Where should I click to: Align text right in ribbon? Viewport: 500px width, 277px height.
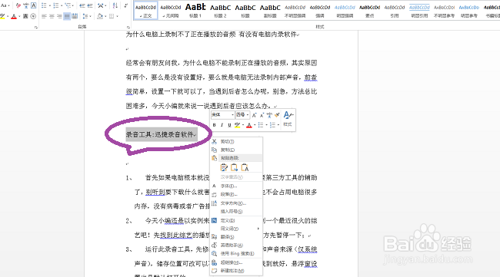click(x=59, y=16)
